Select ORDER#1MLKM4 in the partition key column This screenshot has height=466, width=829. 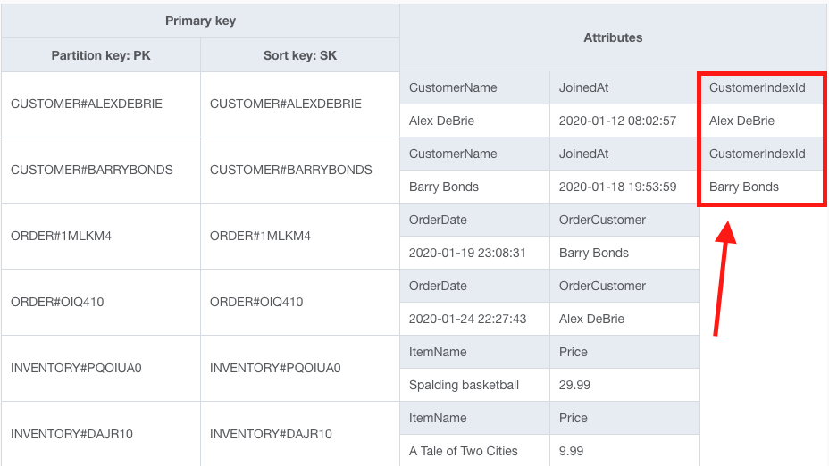coord(62,236)
